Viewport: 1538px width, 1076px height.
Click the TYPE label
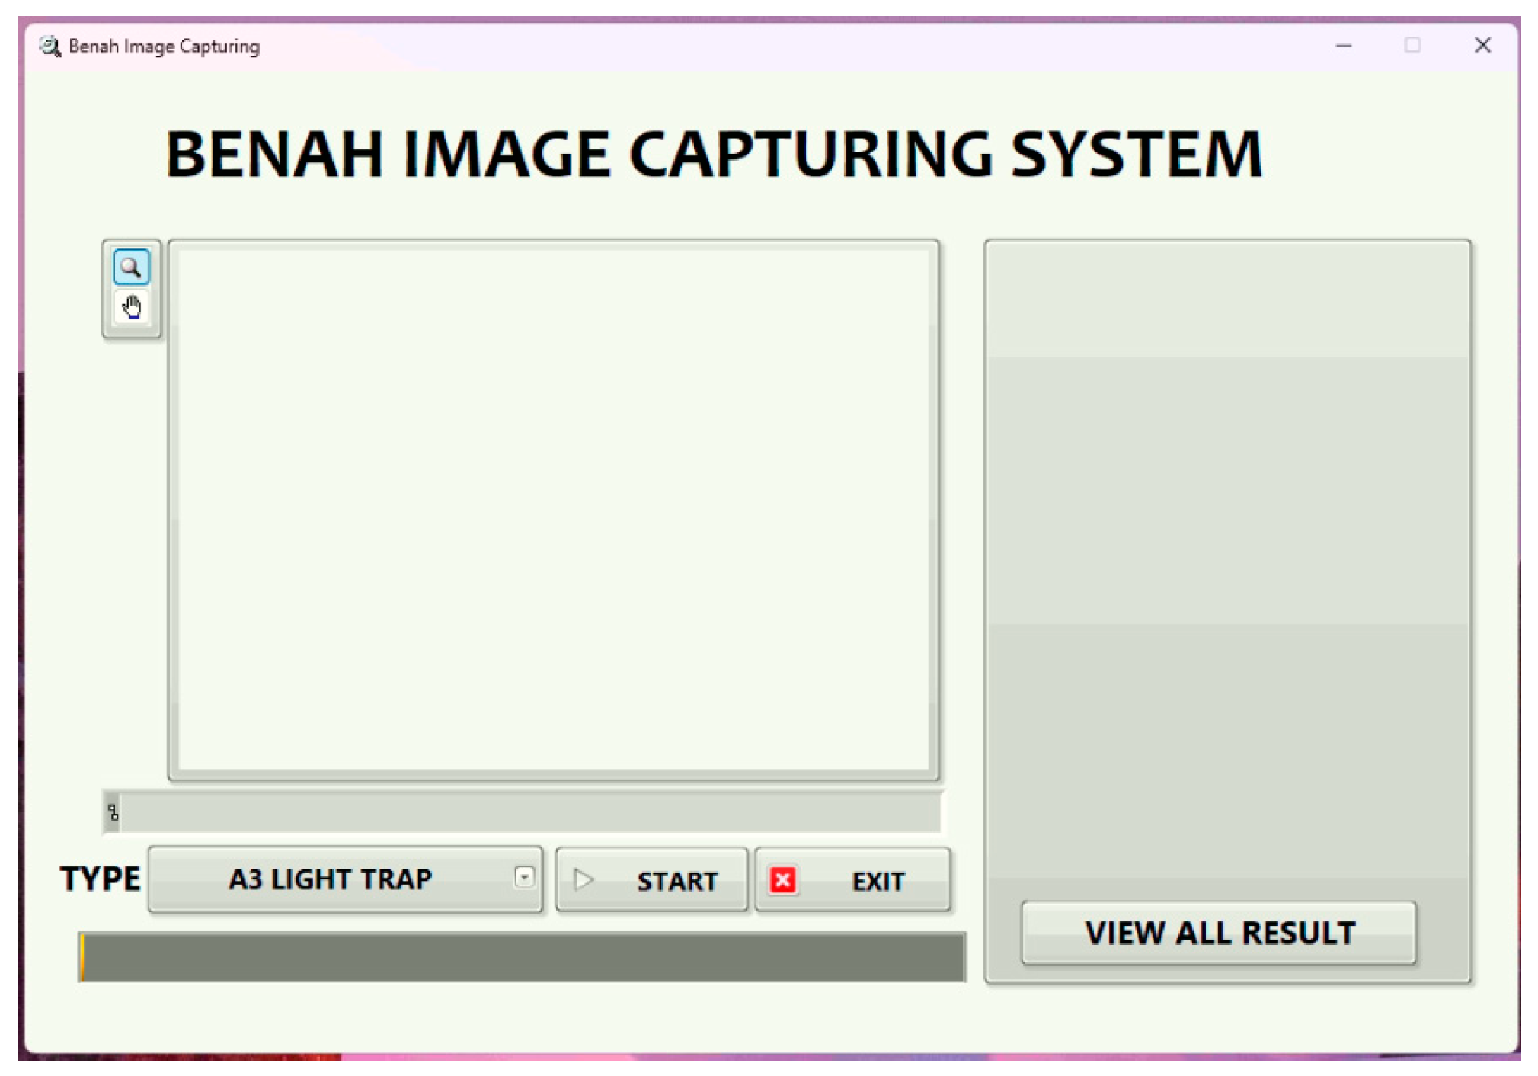point(100,879)
